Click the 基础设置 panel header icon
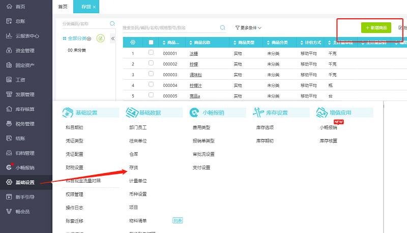This screenshot has width=407, height=233. pos(68,113)
